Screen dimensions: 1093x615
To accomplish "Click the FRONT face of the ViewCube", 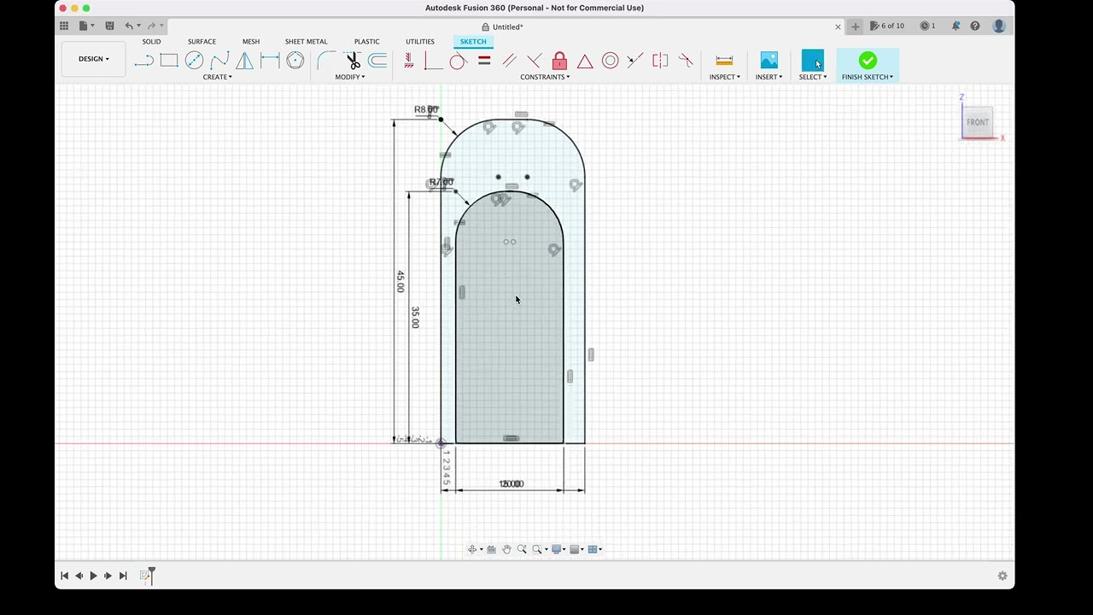I will tap(978, 122).
